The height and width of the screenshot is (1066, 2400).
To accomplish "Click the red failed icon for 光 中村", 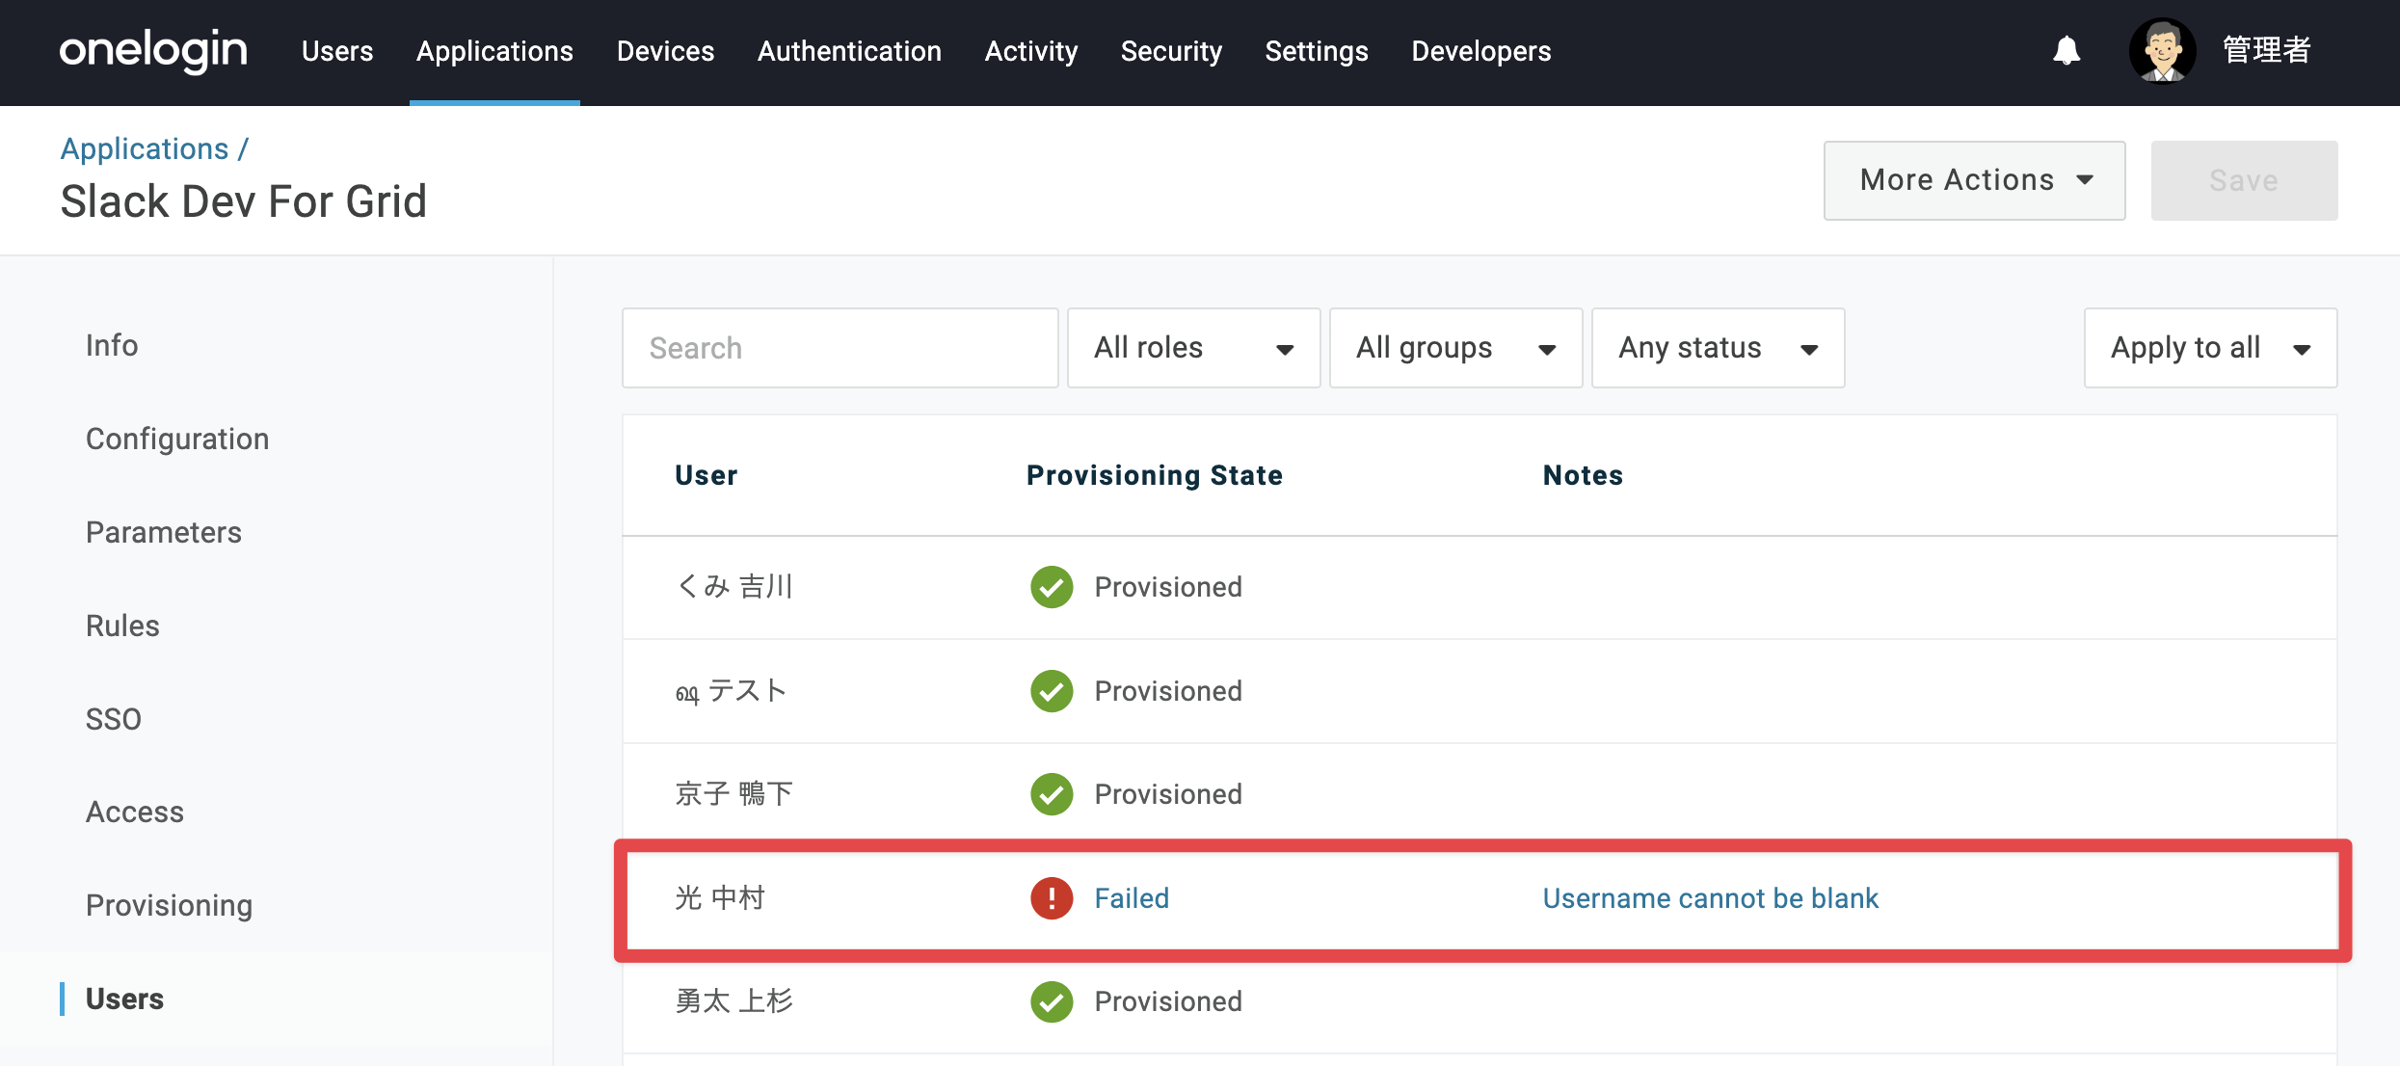I will click(x=1052, y=898).
